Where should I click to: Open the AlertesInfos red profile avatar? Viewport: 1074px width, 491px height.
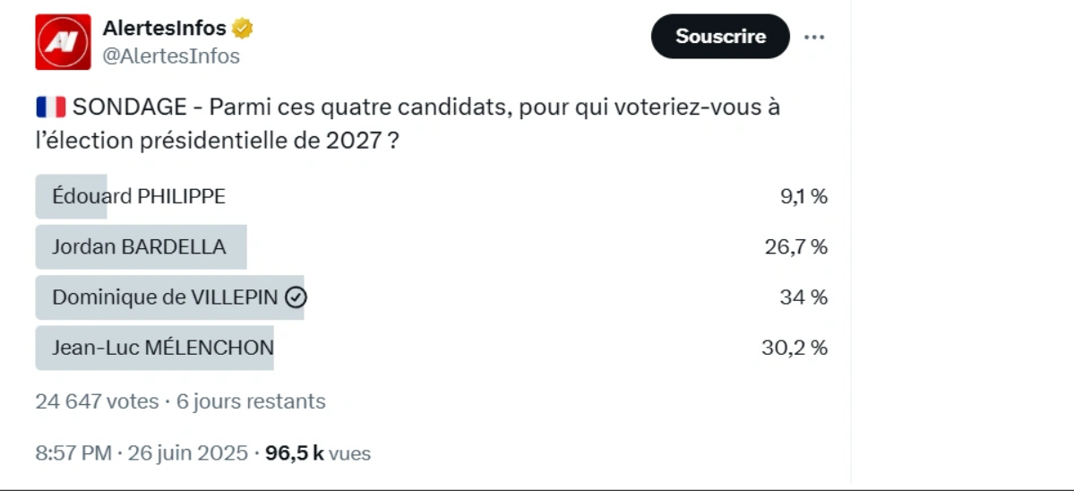coord(63,42)
